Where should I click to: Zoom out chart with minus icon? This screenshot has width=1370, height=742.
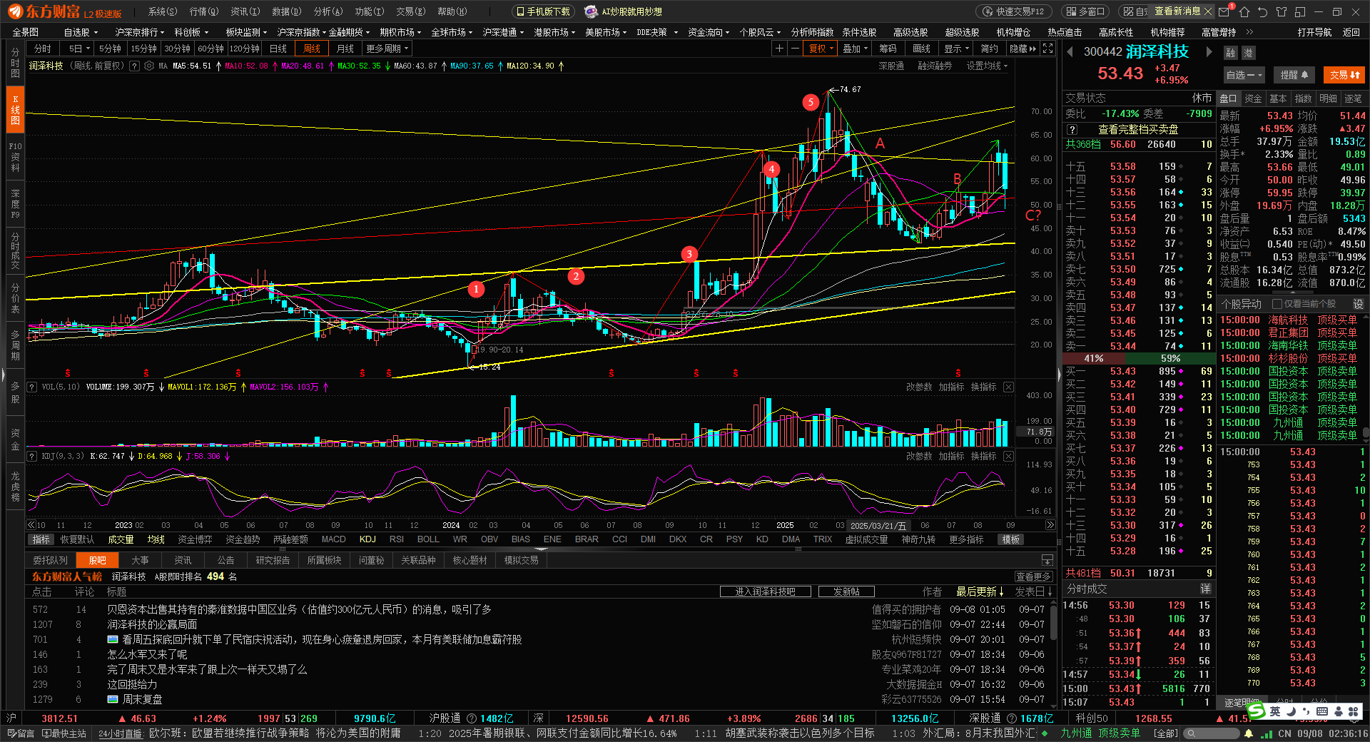[795, 49]
